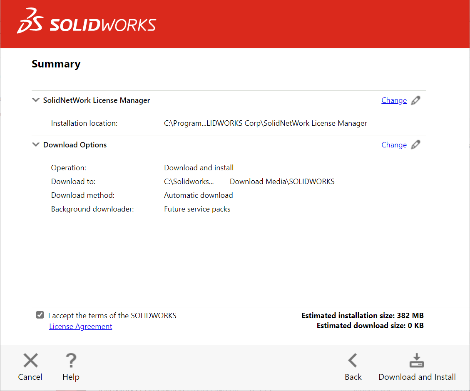Viewport: 470px width, 391px height.
Task: Click the 'Download to' path value
Action: 249,182
